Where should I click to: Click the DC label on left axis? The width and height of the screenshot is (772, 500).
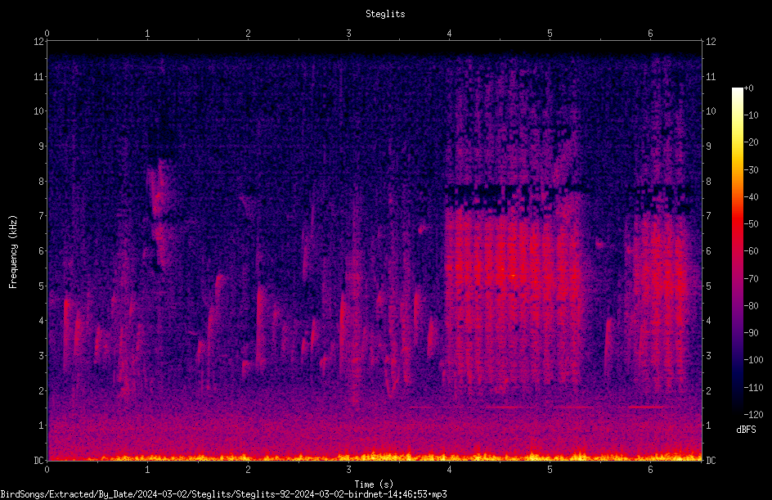pyautogui.click(x=38, y=461)
